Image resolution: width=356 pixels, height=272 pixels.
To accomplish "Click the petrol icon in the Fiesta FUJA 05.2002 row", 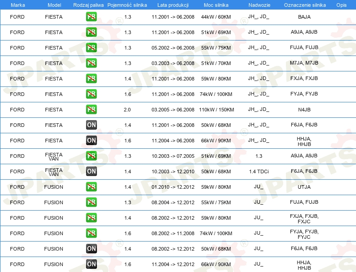I will (x=91, y=48).
